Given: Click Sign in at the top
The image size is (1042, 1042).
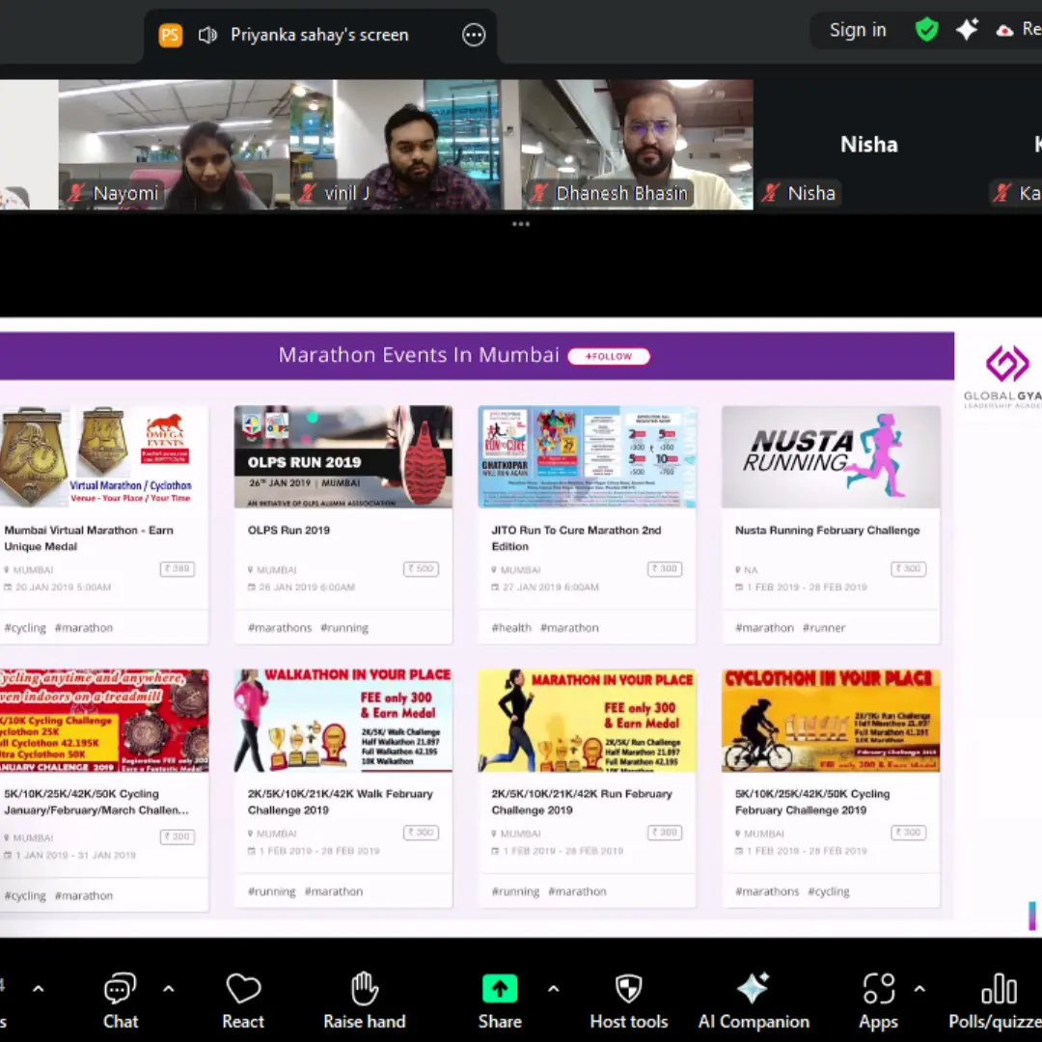Looking at the screenshot, I should coord(857,30).
